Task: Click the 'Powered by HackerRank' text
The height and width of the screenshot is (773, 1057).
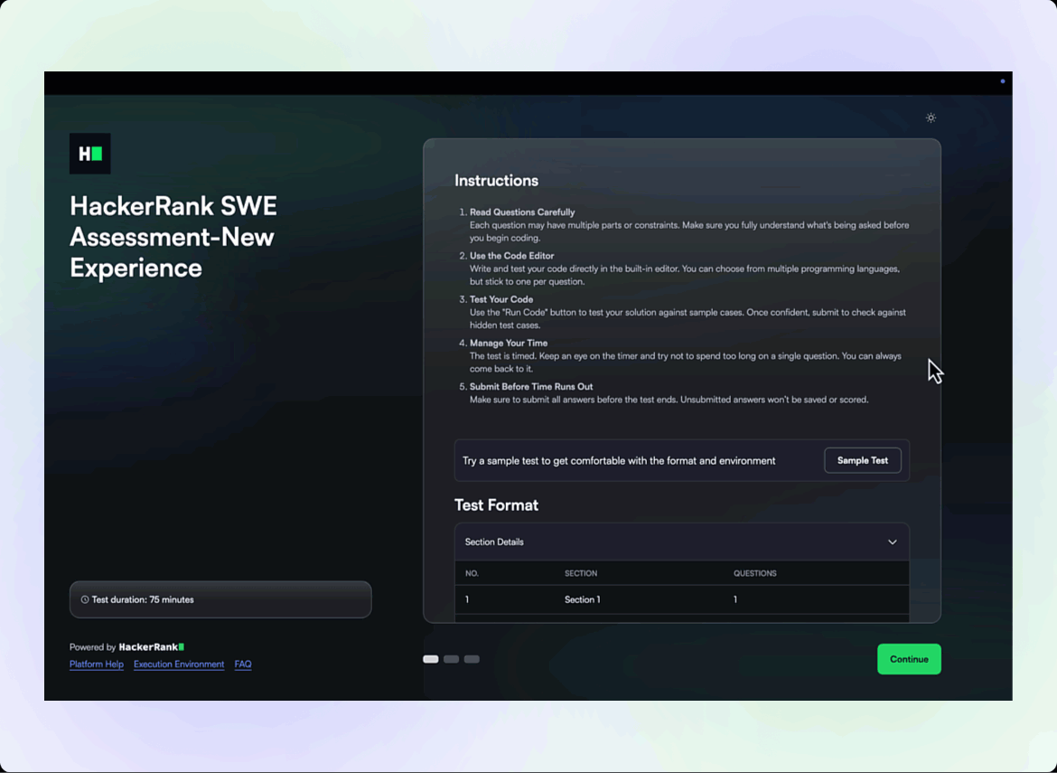Action: click(x=126, y=646)
